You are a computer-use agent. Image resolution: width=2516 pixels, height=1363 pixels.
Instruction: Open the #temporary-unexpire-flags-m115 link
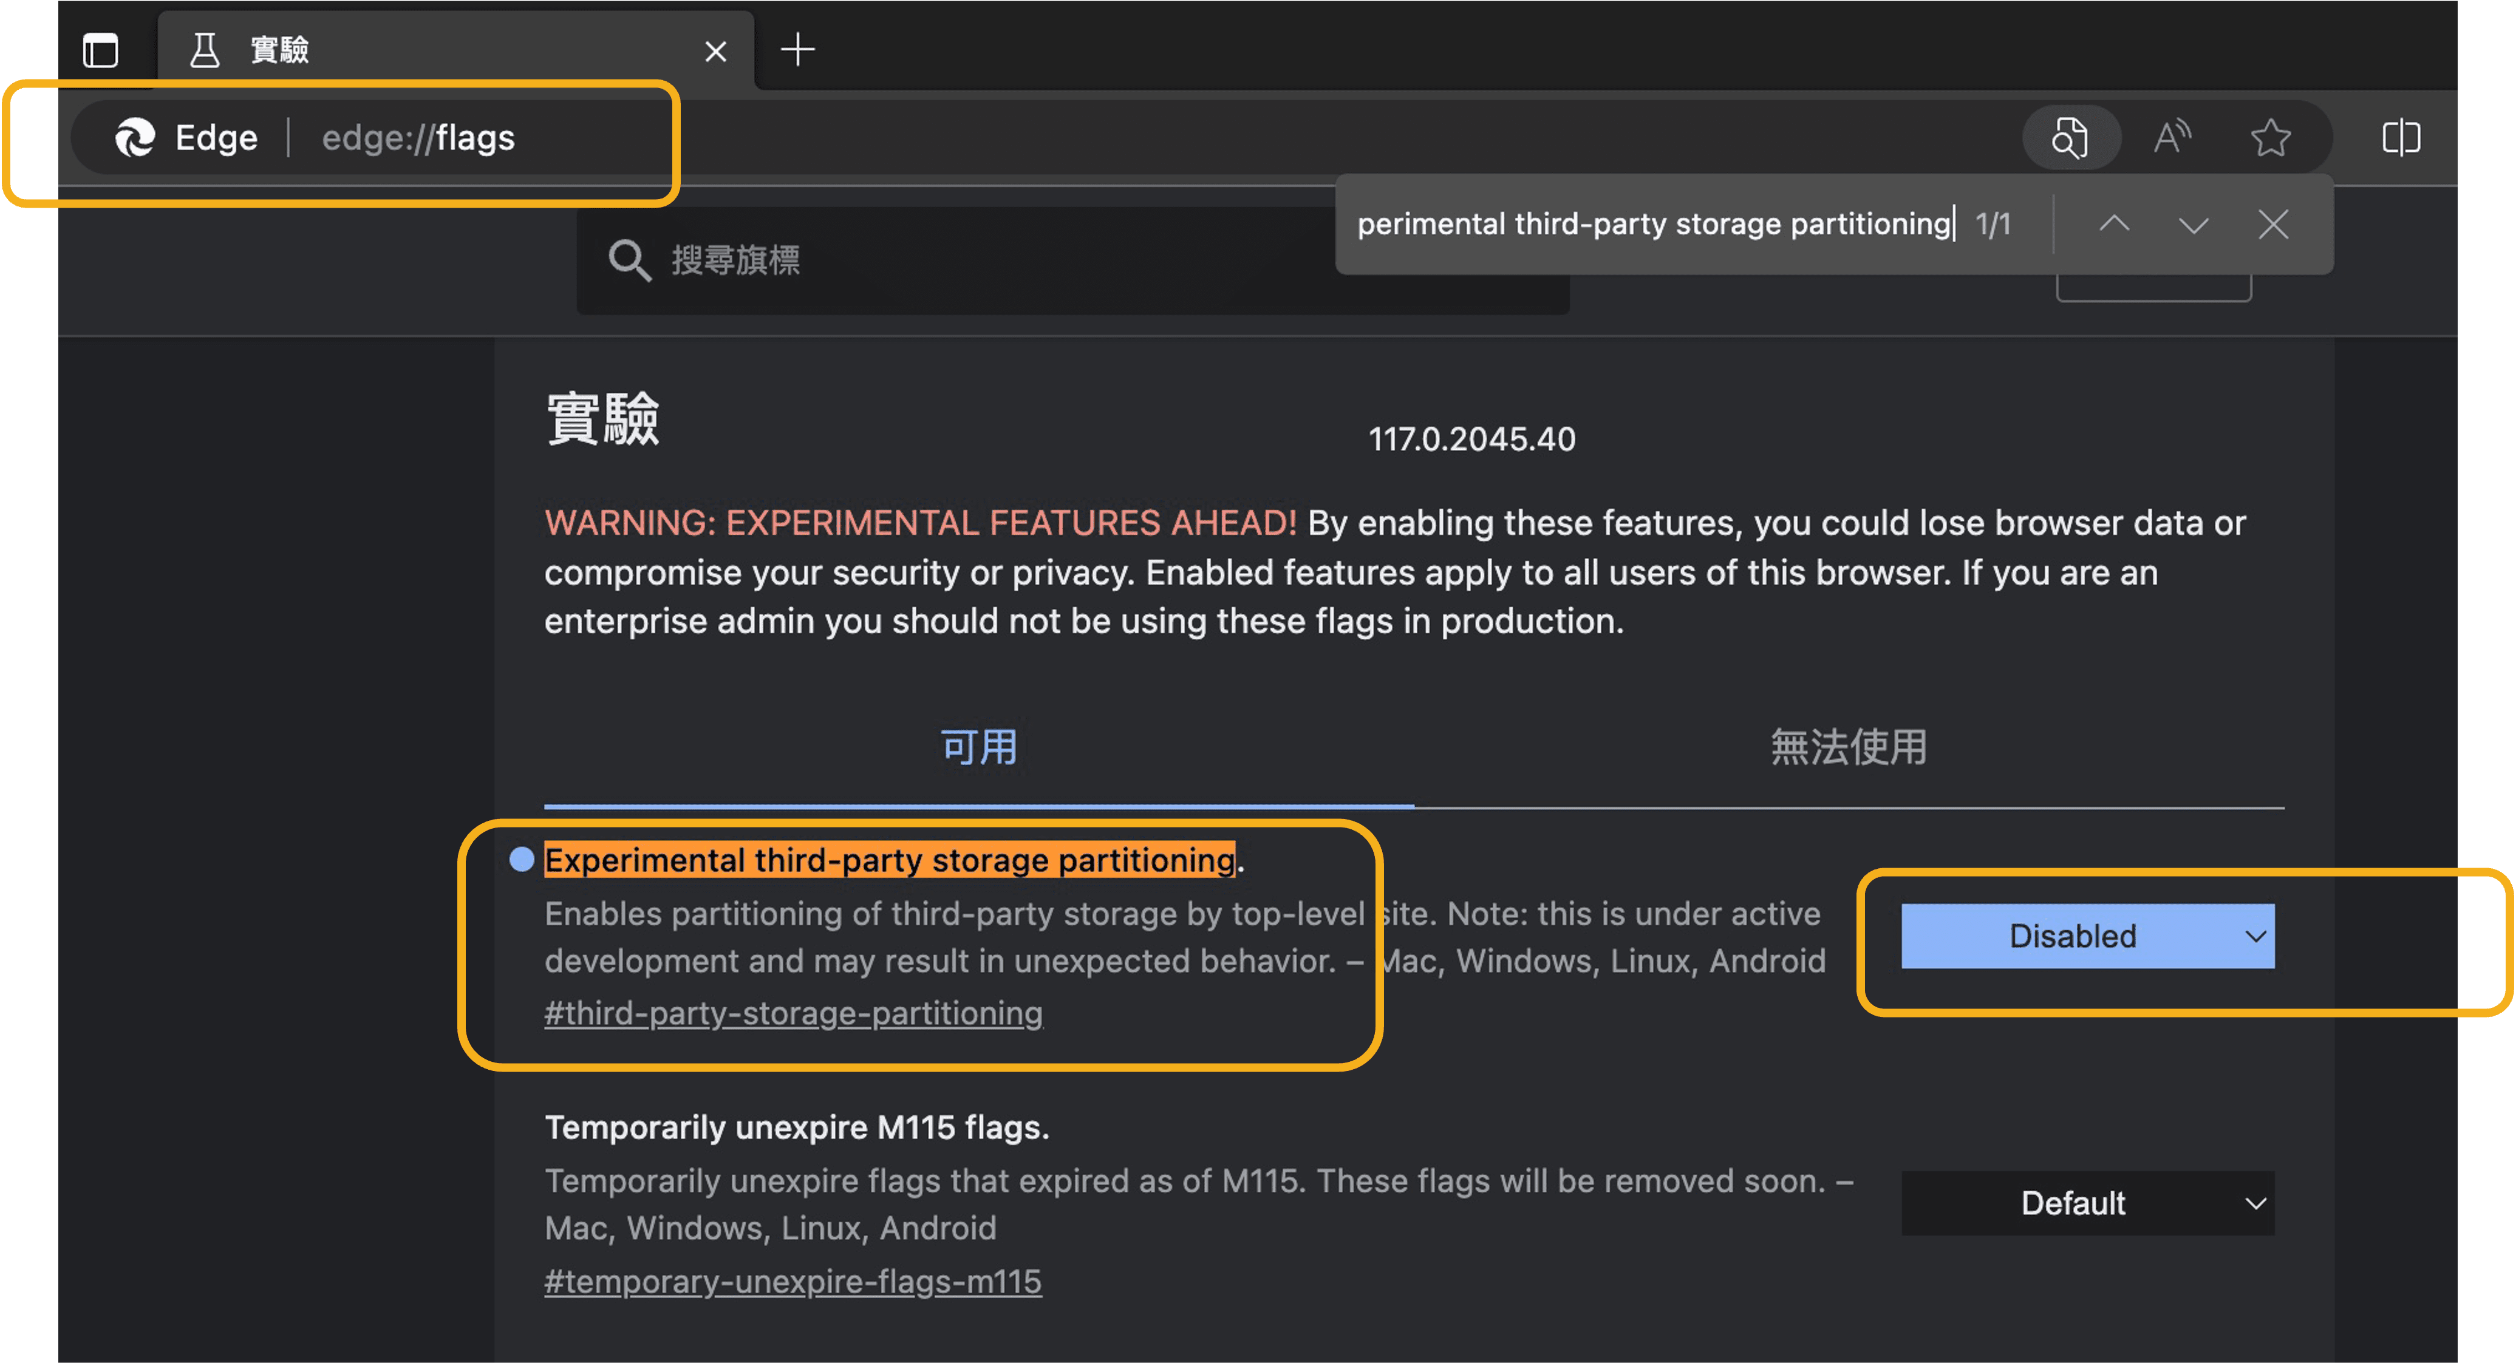click(x=793, y=1281)
